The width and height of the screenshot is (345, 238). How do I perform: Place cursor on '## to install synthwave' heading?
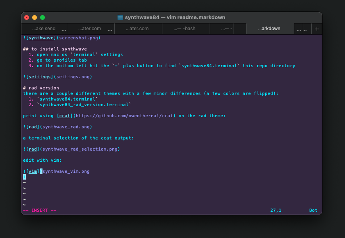[55, 49]
